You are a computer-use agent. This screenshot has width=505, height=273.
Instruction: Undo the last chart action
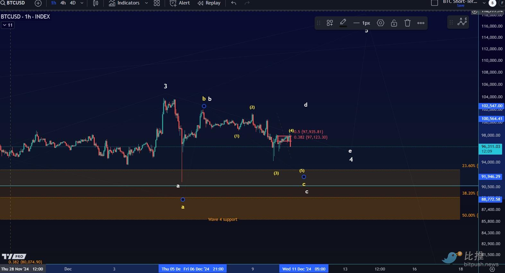coord(234,3)
